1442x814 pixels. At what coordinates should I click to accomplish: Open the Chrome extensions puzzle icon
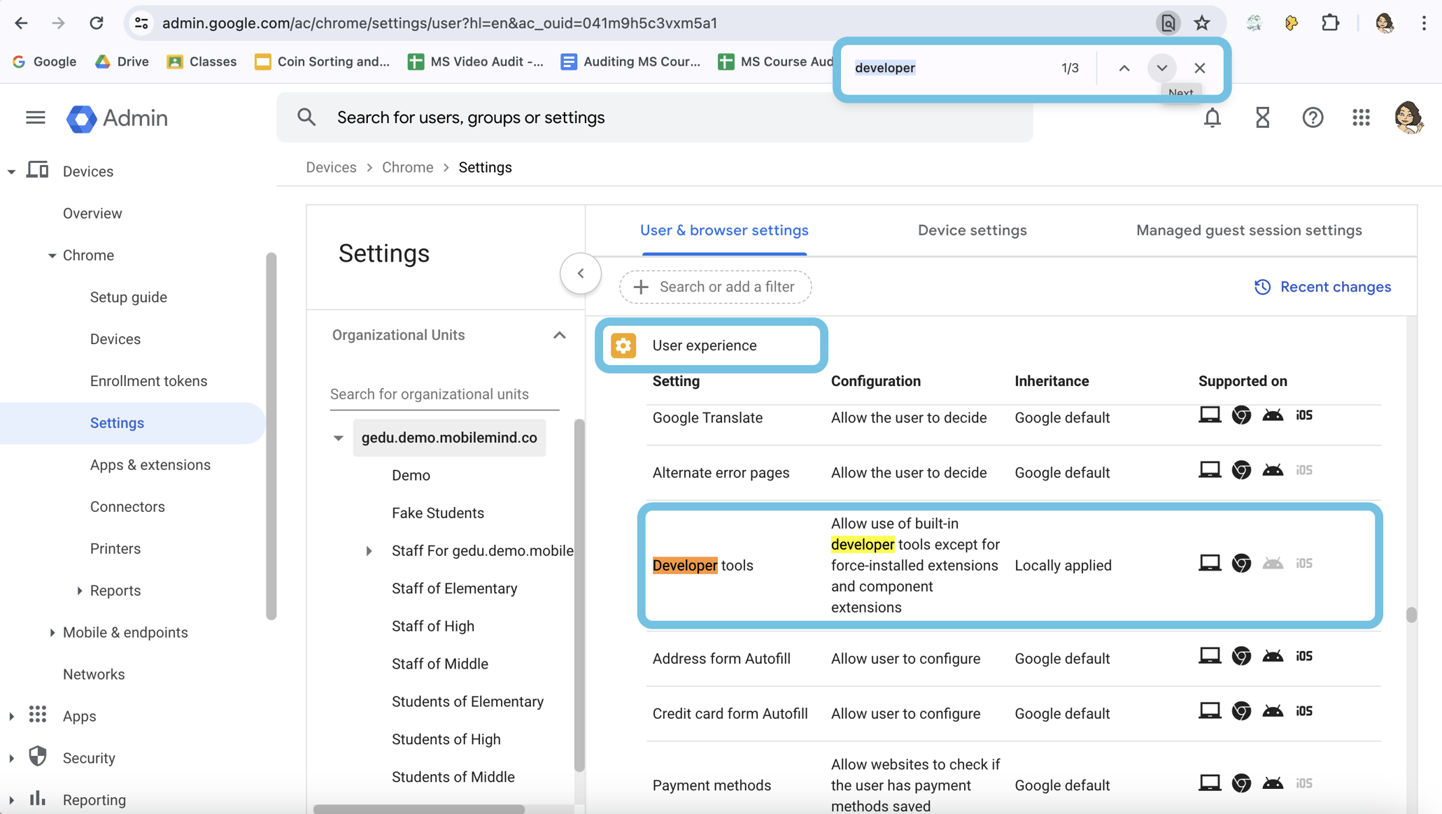[1330, 23]
